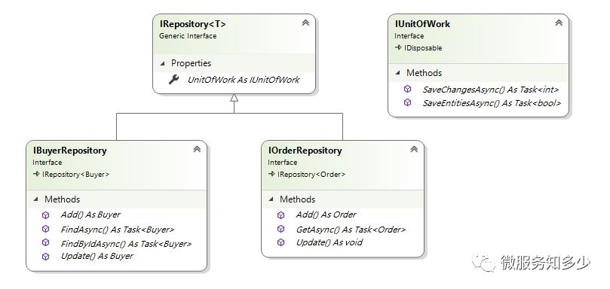Click the IRepository<Order> base interface label
Image resolution: width=610 pixels, height=289 pixels.
coord(311,175)
